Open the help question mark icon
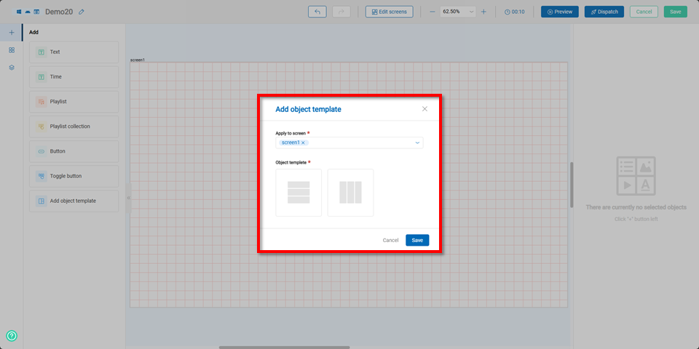Image resolution: width=699 pixels, height=349 pixels. [x=12, y=336]
